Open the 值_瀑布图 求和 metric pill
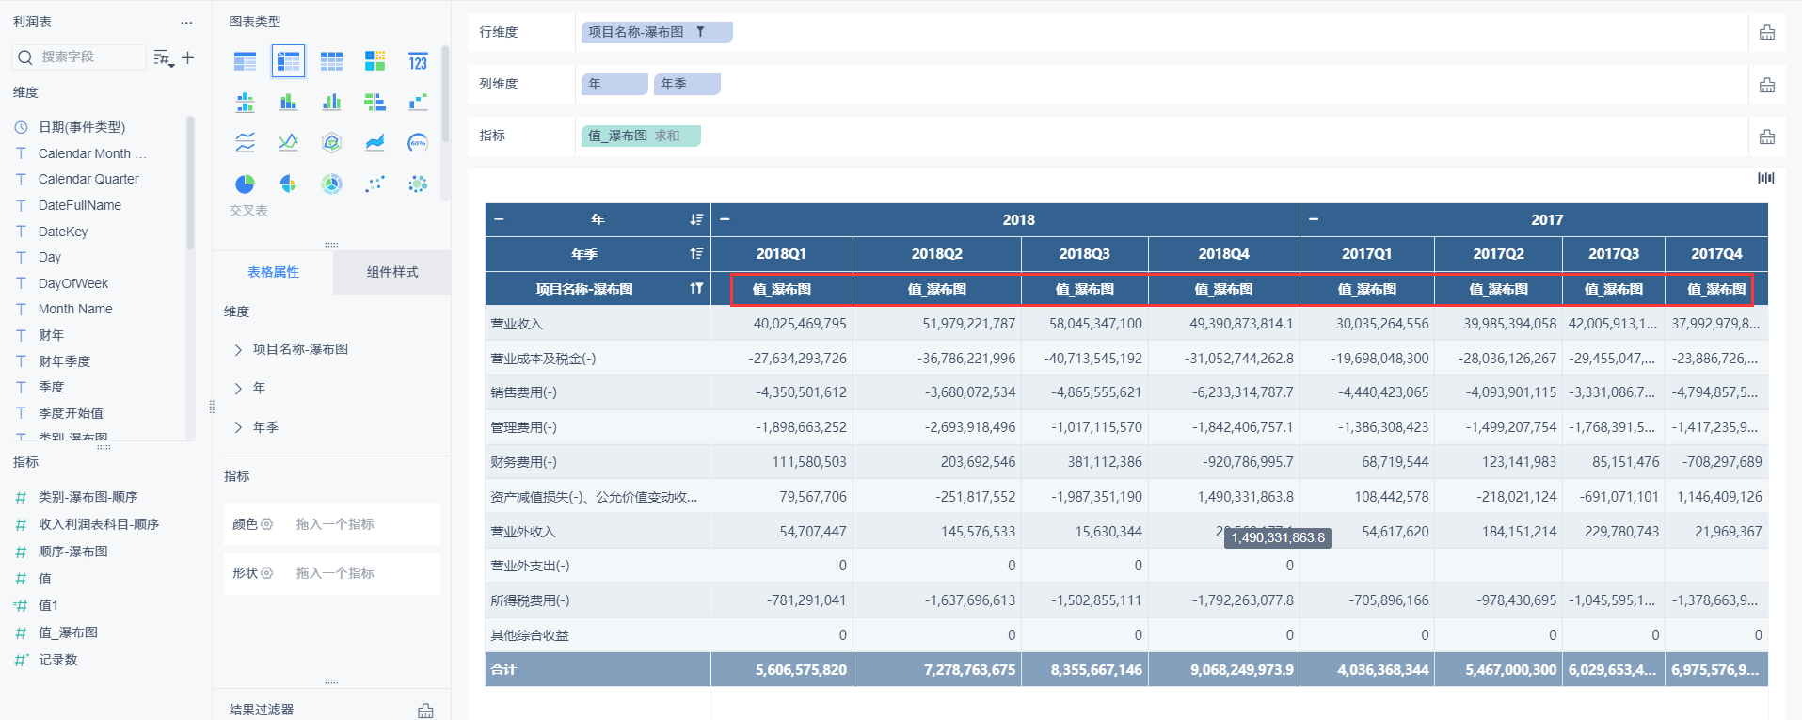The height and width of the screenshot is (720, 1802). (641, 136)
